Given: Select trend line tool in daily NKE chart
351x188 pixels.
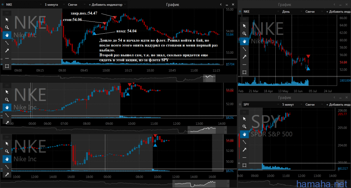Looking at the screenshot, I should click(x=245, y=49).
